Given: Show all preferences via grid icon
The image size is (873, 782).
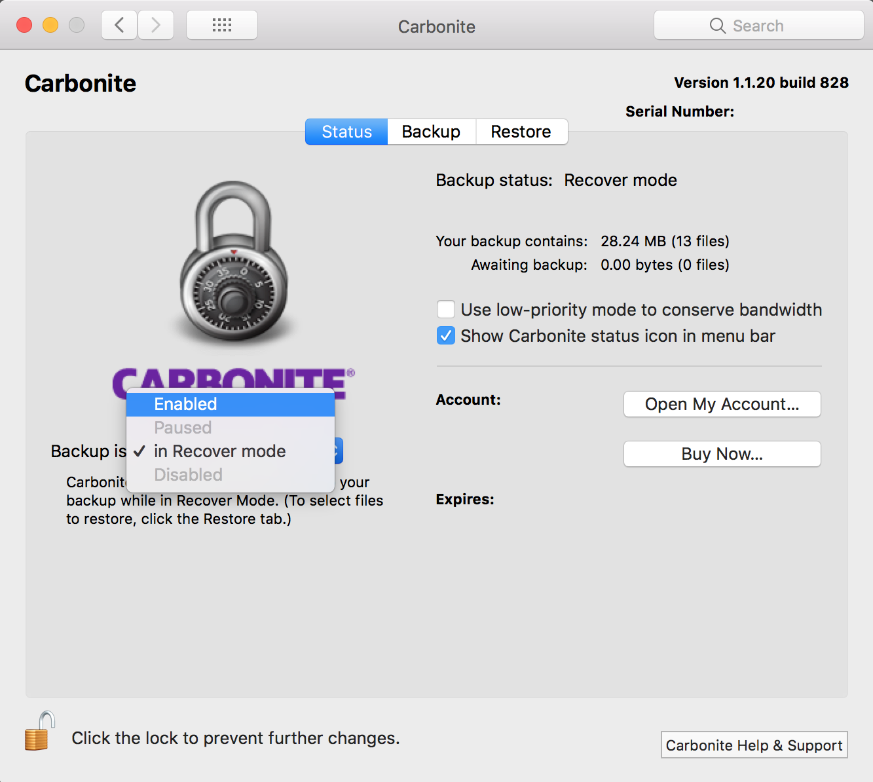Looking at the screenshot, I should [x=222, y=26].
